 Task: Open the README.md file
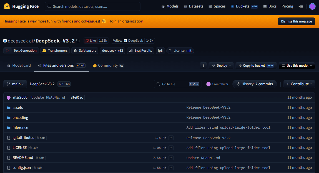[23, 157]
